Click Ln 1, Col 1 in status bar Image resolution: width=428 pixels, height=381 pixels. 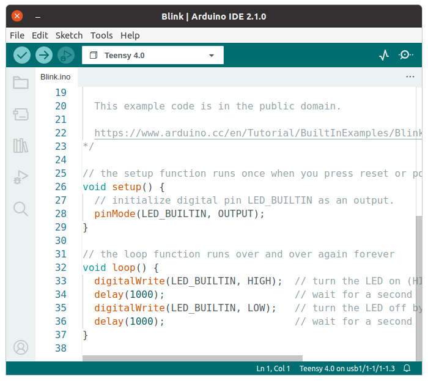tap(273, 368)
